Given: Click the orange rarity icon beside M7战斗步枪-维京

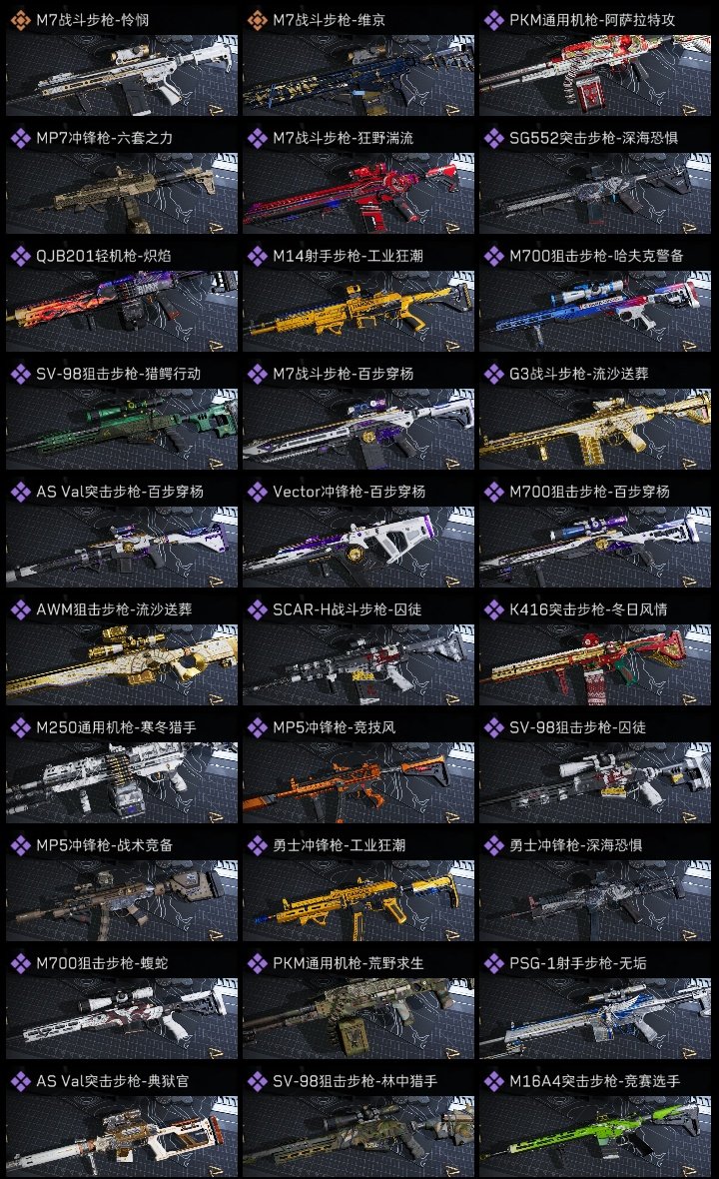Looking at the screenshot, I should pos(257,20).
